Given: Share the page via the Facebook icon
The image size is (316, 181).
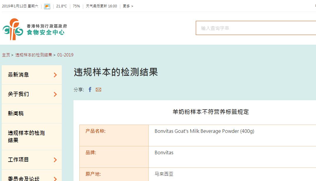Looking at the screenshot, I should click(90, 89).
